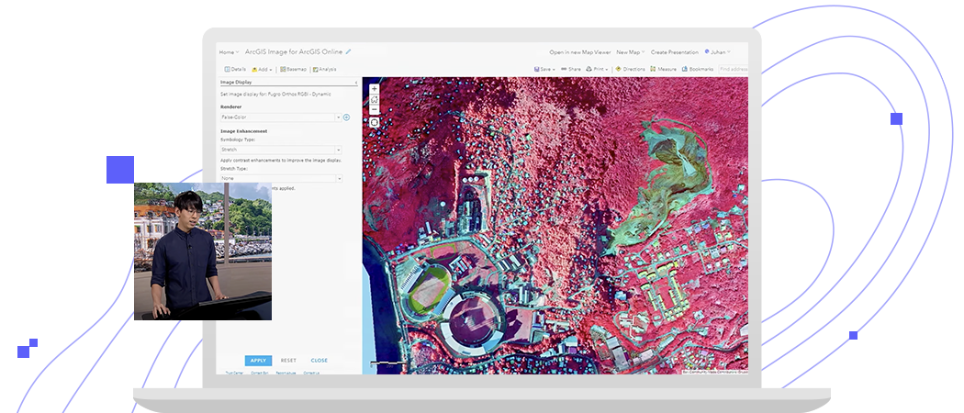The width and height of the screenshot is (964, 413).
Task: Click the default extent home icon
Action: tap(374, 99)
